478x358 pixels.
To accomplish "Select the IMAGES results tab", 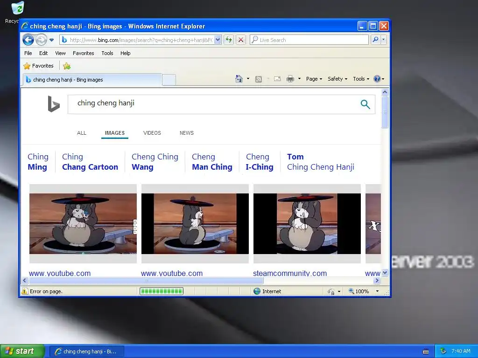I will pos(115,133).
